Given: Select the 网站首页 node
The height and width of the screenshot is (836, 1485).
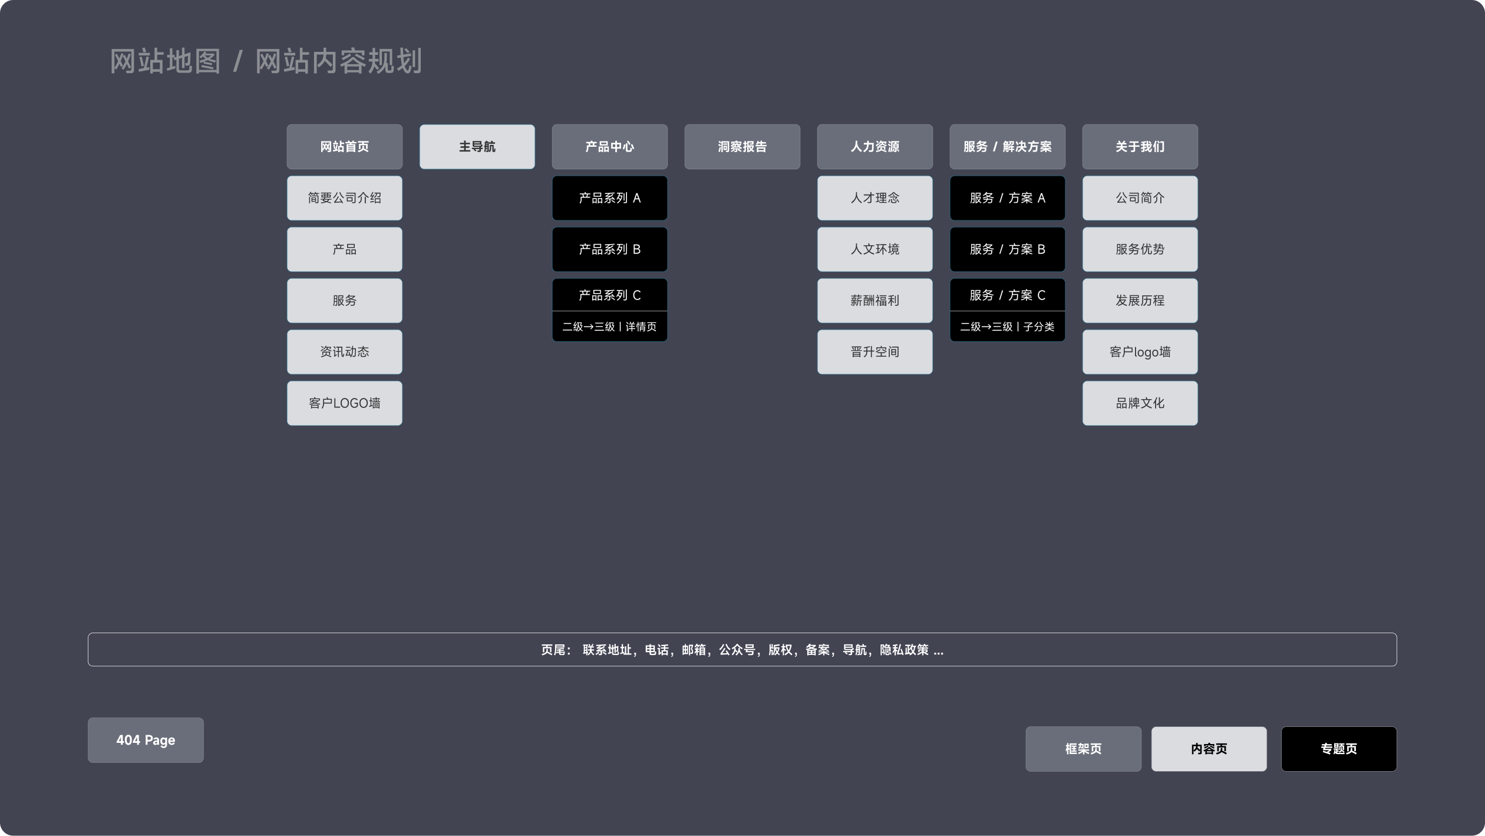Looking at the screenshot, I should [344, 146].
